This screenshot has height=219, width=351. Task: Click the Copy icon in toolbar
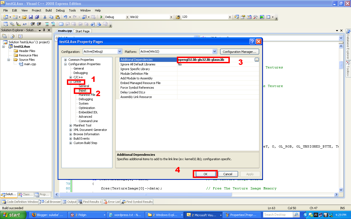(51, 17)
